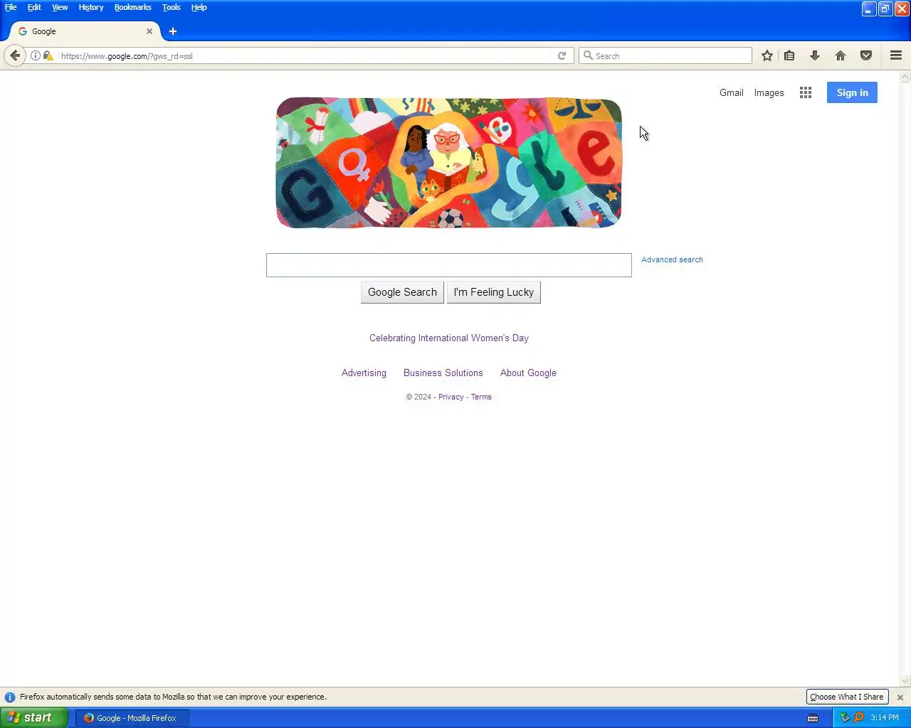Click the Firefox toolbar Search box
Viewport: 911px width, 728px height.
pyautogui.click(x=665, y=55)
